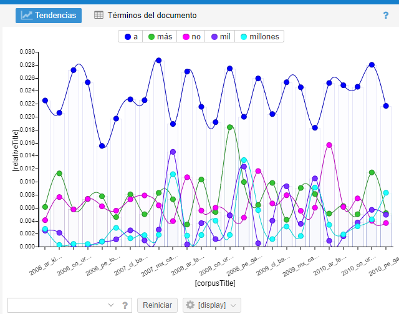Select the 2007_mx_ca highest blue data point
The image size is (399, 314).
(158, 61)
